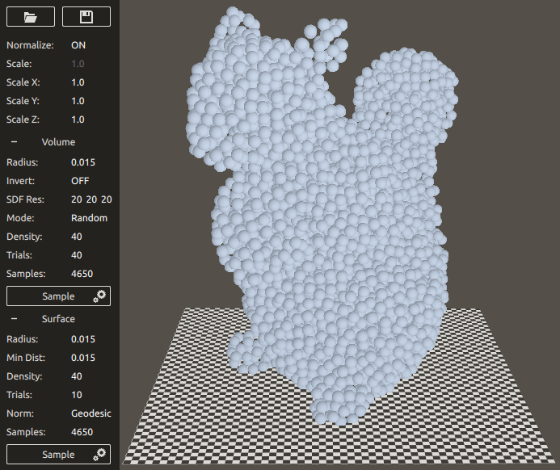This screenshot has width=560, height=470.
Task: Edit the Min Dist value
Action: click(83, 358)
